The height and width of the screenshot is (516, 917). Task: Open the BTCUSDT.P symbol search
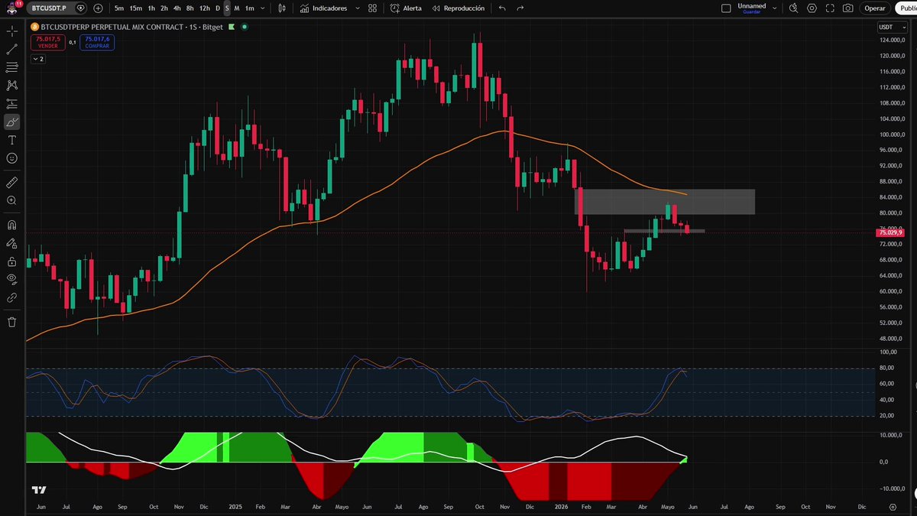point(48,8)
